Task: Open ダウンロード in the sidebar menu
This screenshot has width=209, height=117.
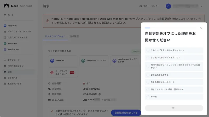Action: (14, 60)
